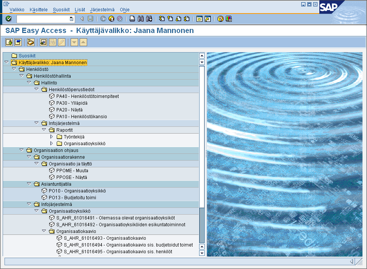Collapse the Henkilöstöperustiedot folder
This screenshot has height=269, width=367.
(x=36, y=89)
